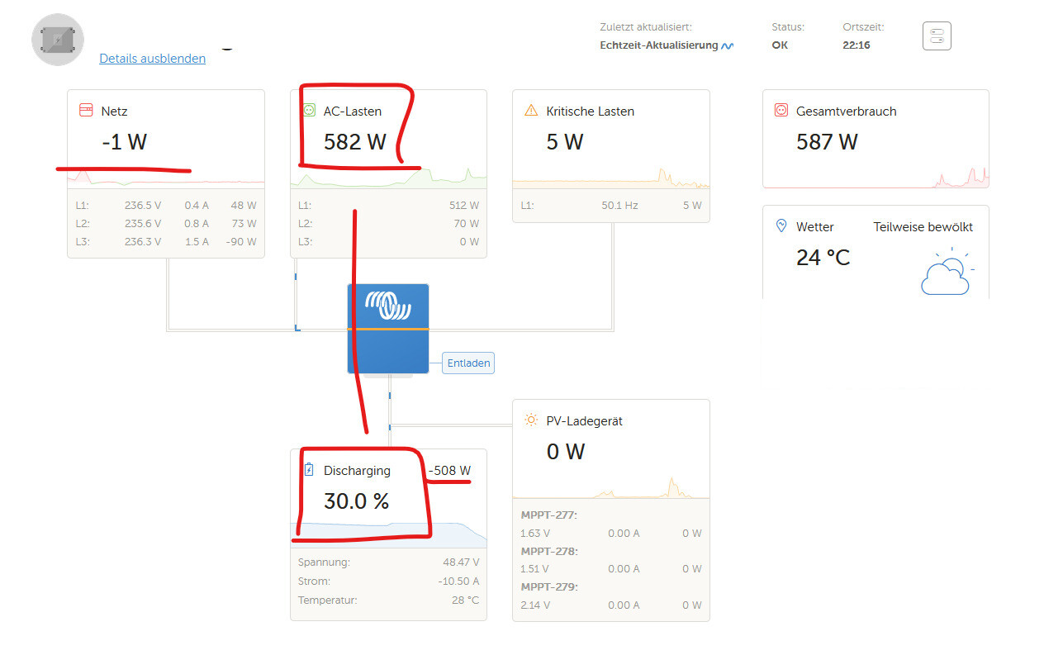1044x655 pixels.
Task: Click the Gesamtverbrauch socket icon
Action: pyautogui.click(x=781, y=110)
